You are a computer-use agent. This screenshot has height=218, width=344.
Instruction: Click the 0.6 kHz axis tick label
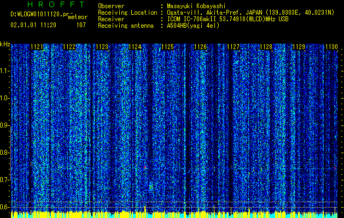[4, 207]
